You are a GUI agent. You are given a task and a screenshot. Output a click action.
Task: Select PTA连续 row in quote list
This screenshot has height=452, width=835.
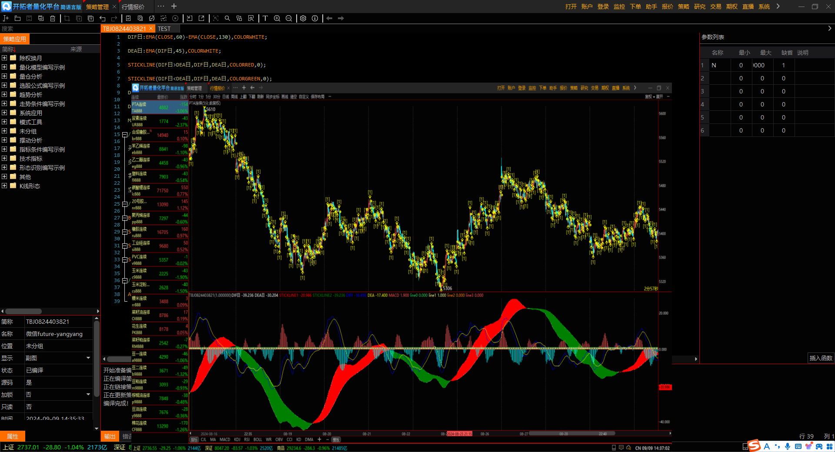[x=160, y=107]
